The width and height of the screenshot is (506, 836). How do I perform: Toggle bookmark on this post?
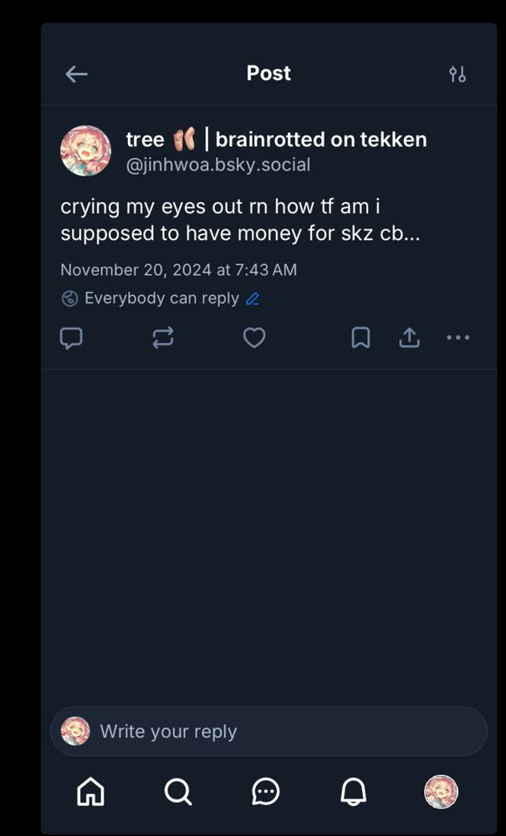pyautogui.click(x=360, y=338)
